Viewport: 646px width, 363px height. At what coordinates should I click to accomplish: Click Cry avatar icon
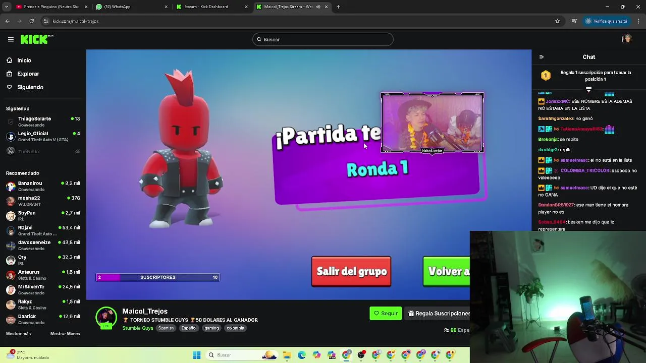[x=11, y=260]
